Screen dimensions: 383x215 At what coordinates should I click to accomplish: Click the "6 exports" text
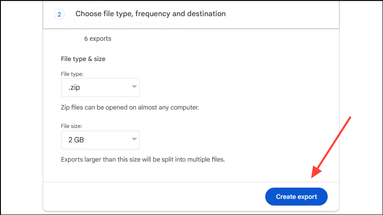(98, 39)
